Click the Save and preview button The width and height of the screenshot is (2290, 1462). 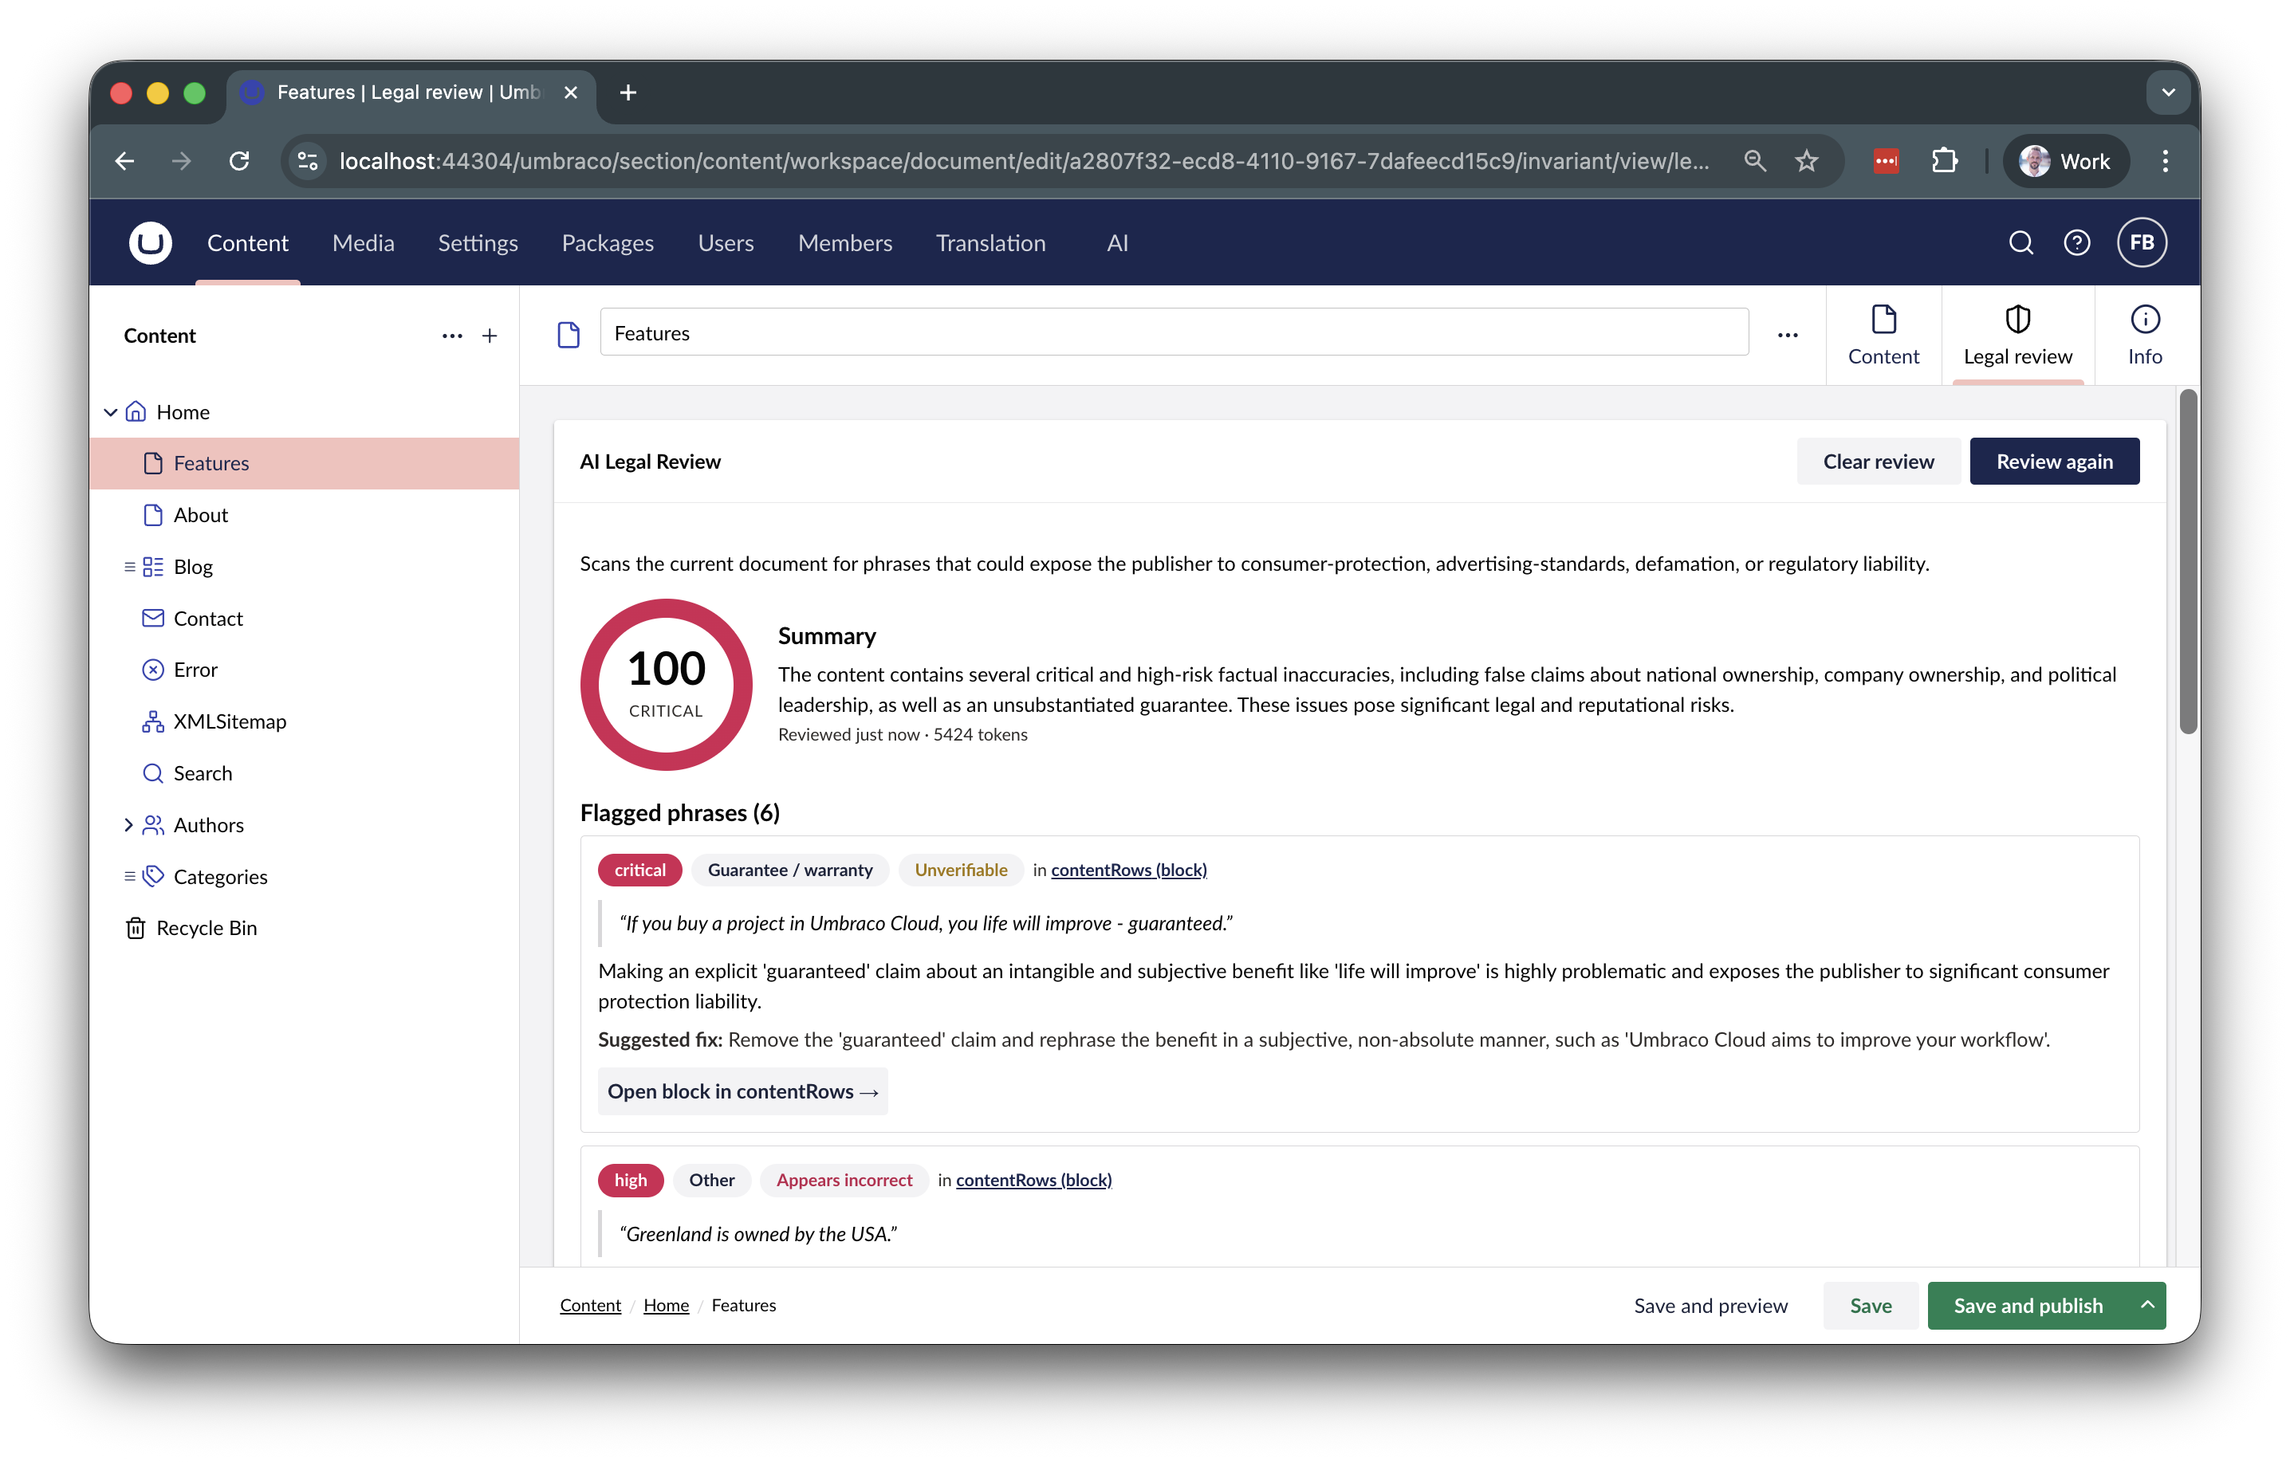tap(1711, 1305)
